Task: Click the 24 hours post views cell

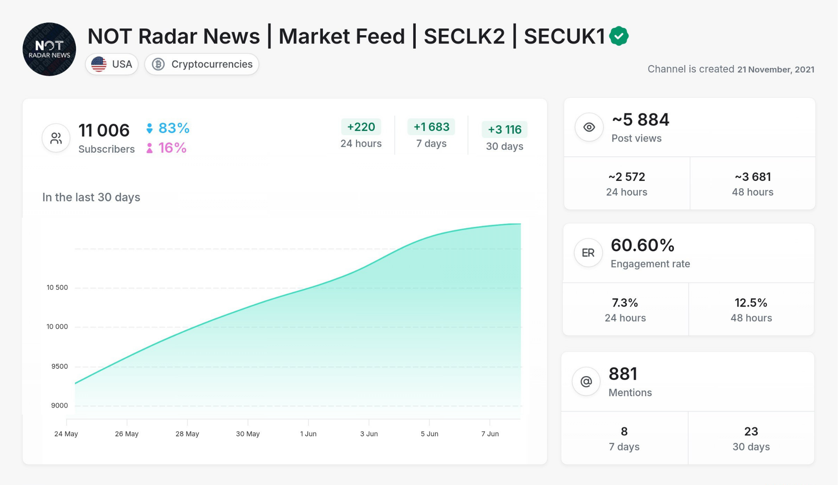Action: [x=626, y=184]
